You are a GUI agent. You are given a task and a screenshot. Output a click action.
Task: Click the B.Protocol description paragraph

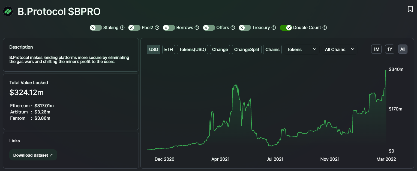pyautogui.click(x=69, y=59)
